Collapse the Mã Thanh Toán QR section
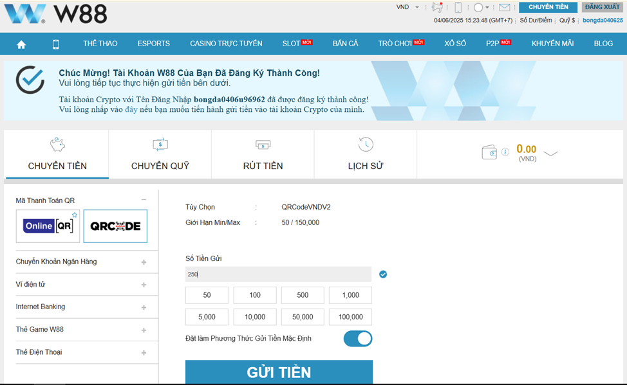This screenshot has width=627, height=385. (144, 200)
